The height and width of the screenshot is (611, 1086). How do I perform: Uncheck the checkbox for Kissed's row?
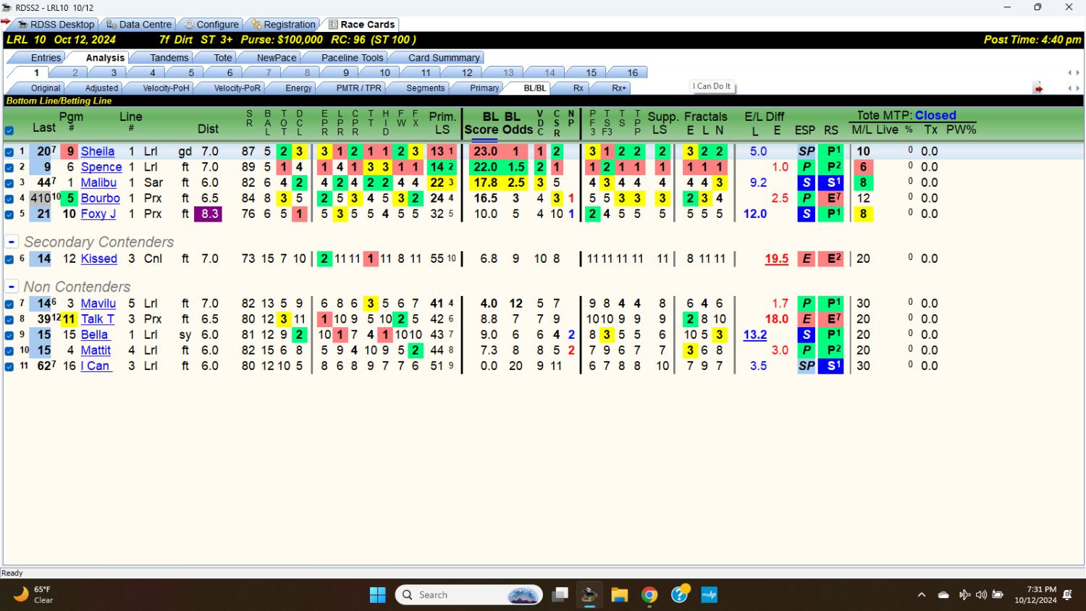pos(9,259)
